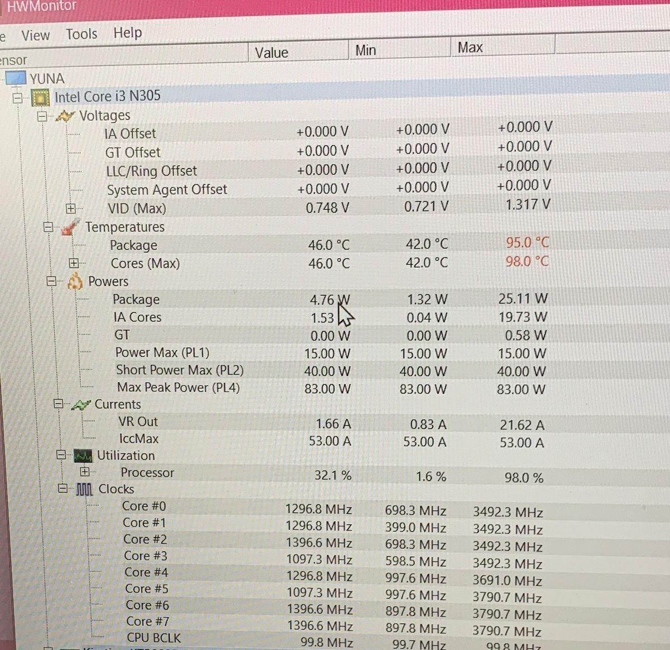Select the IccMax row

[139, 439]
